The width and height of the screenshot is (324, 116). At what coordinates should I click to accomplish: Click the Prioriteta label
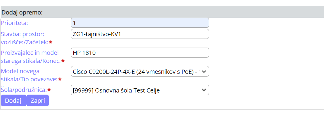pos(14,23)
